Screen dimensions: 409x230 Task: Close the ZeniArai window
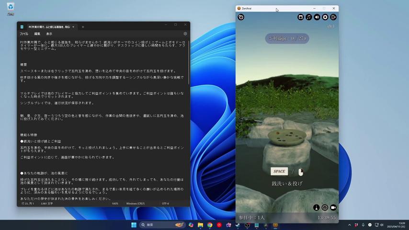coord(334,8)
